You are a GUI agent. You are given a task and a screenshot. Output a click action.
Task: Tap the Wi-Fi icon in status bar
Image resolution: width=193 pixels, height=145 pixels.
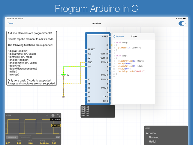(176, 19)
